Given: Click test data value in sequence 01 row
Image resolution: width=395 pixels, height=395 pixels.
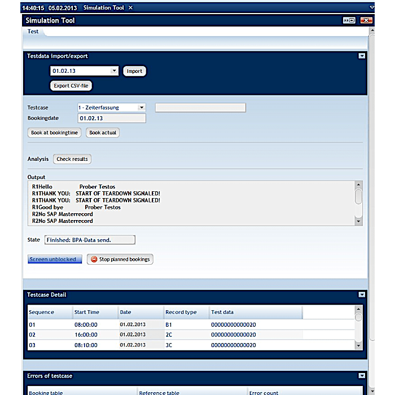Looking at the screenshot, I should (x=234, y=324).
